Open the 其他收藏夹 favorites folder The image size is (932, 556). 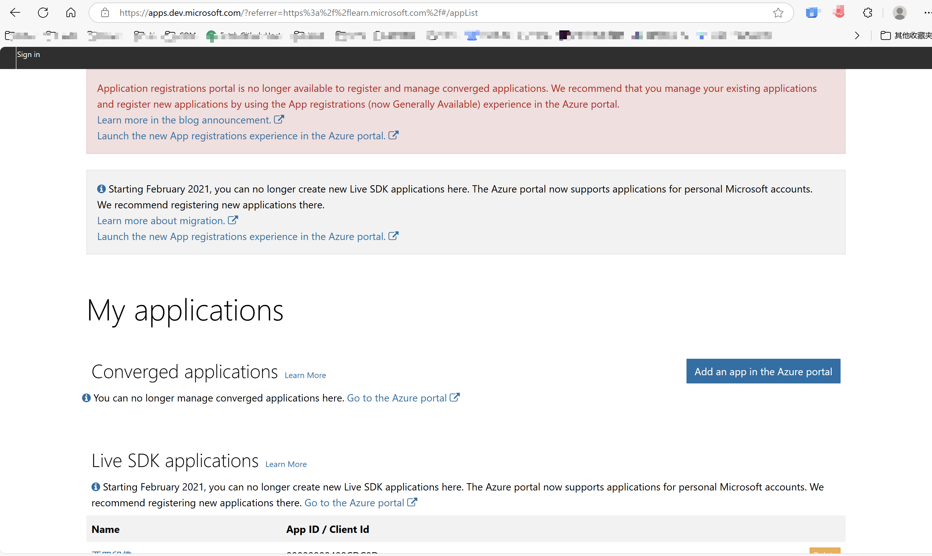coord(906,35)
